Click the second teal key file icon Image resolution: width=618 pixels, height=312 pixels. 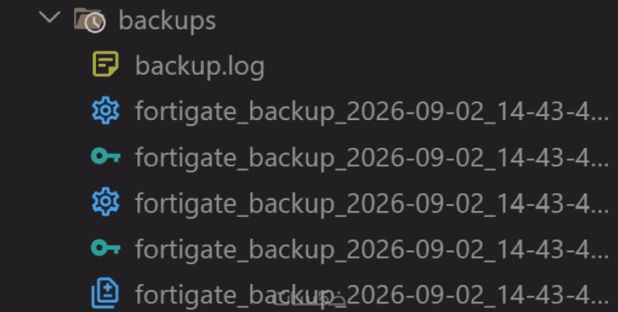click(105, 248)
